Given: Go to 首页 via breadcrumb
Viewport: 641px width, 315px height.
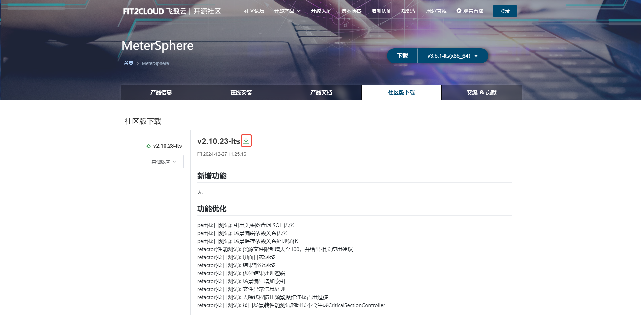Looking at the screenshot, I should click(129, 63).
